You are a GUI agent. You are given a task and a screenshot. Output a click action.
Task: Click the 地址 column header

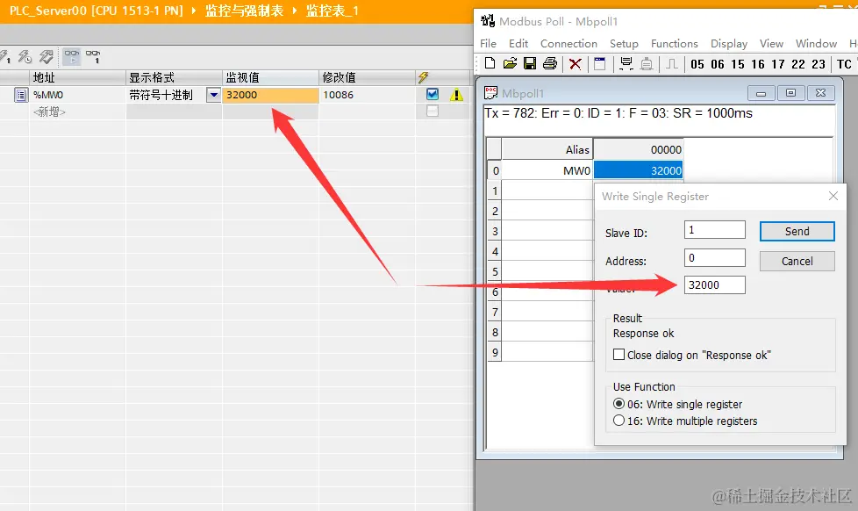point(78,77)
